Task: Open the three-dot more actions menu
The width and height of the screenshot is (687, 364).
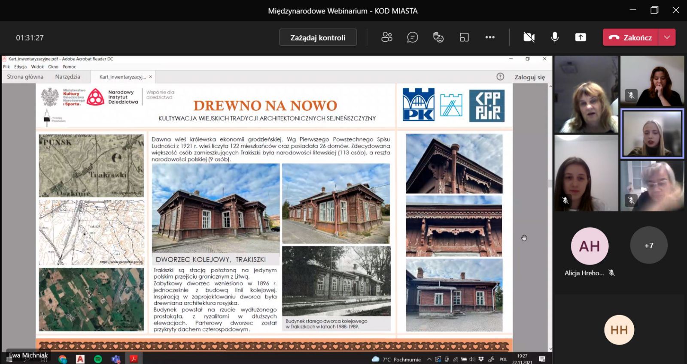Action: (x=490, y=37)
